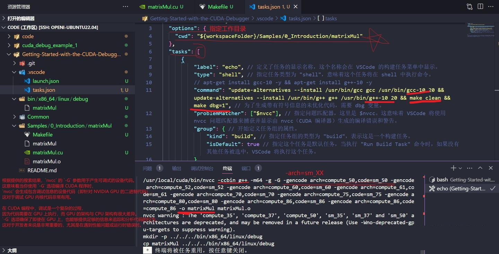Click the .vscode breadcrumb segment
The image size is (499, 254).
(264, 18)
